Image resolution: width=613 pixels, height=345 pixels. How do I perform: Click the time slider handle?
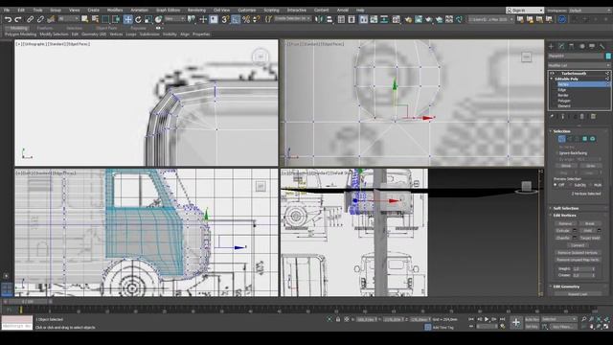click(x=28, y=302)
